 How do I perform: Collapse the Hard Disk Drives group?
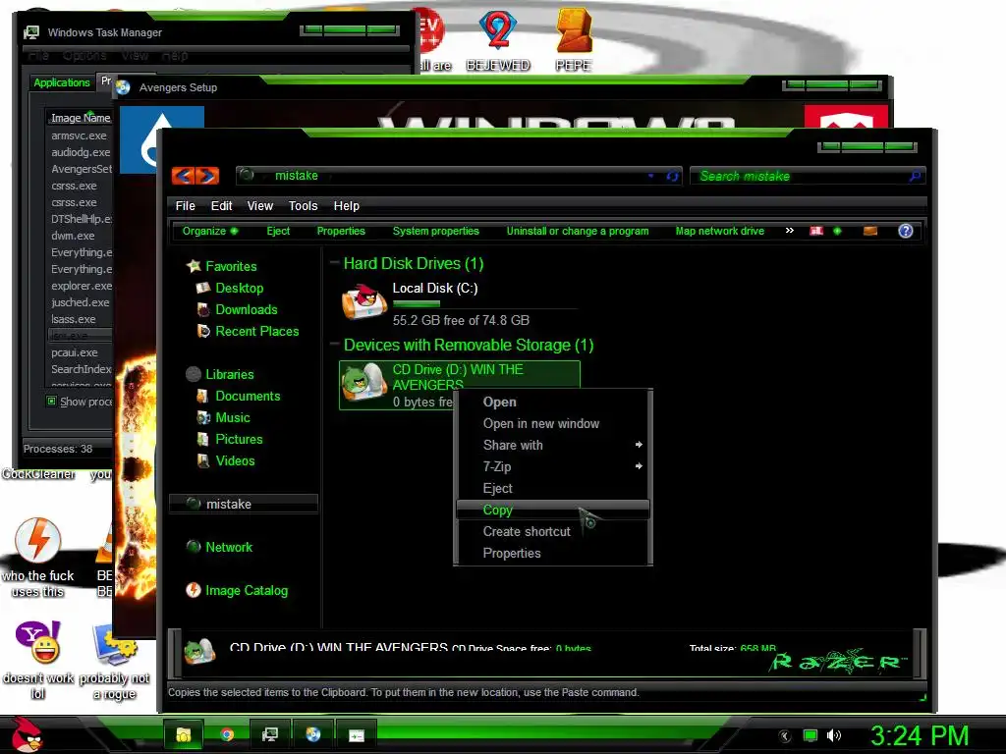[335, 262]
